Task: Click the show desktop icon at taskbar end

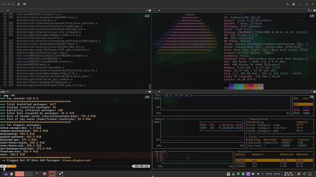Action: click(310, 174)
